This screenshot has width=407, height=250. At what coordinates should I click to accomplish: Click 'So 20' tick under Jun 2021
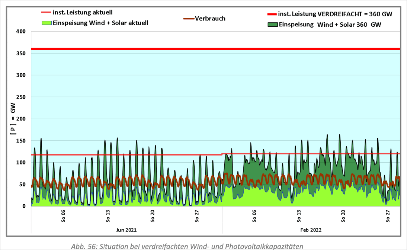point(153,216)
